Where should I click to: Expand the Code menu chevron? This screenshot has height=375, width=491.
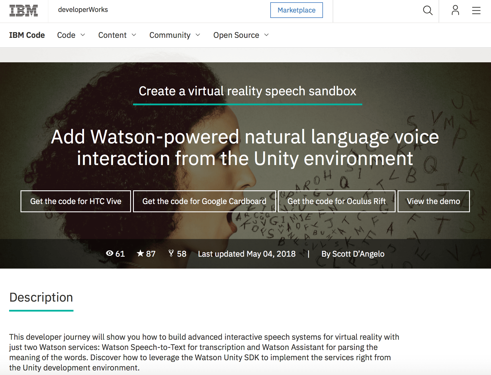(83, 35)
